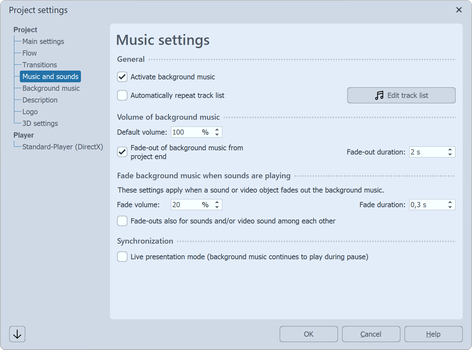Increase fade volume via its spinner arrow

coord(217,202)
